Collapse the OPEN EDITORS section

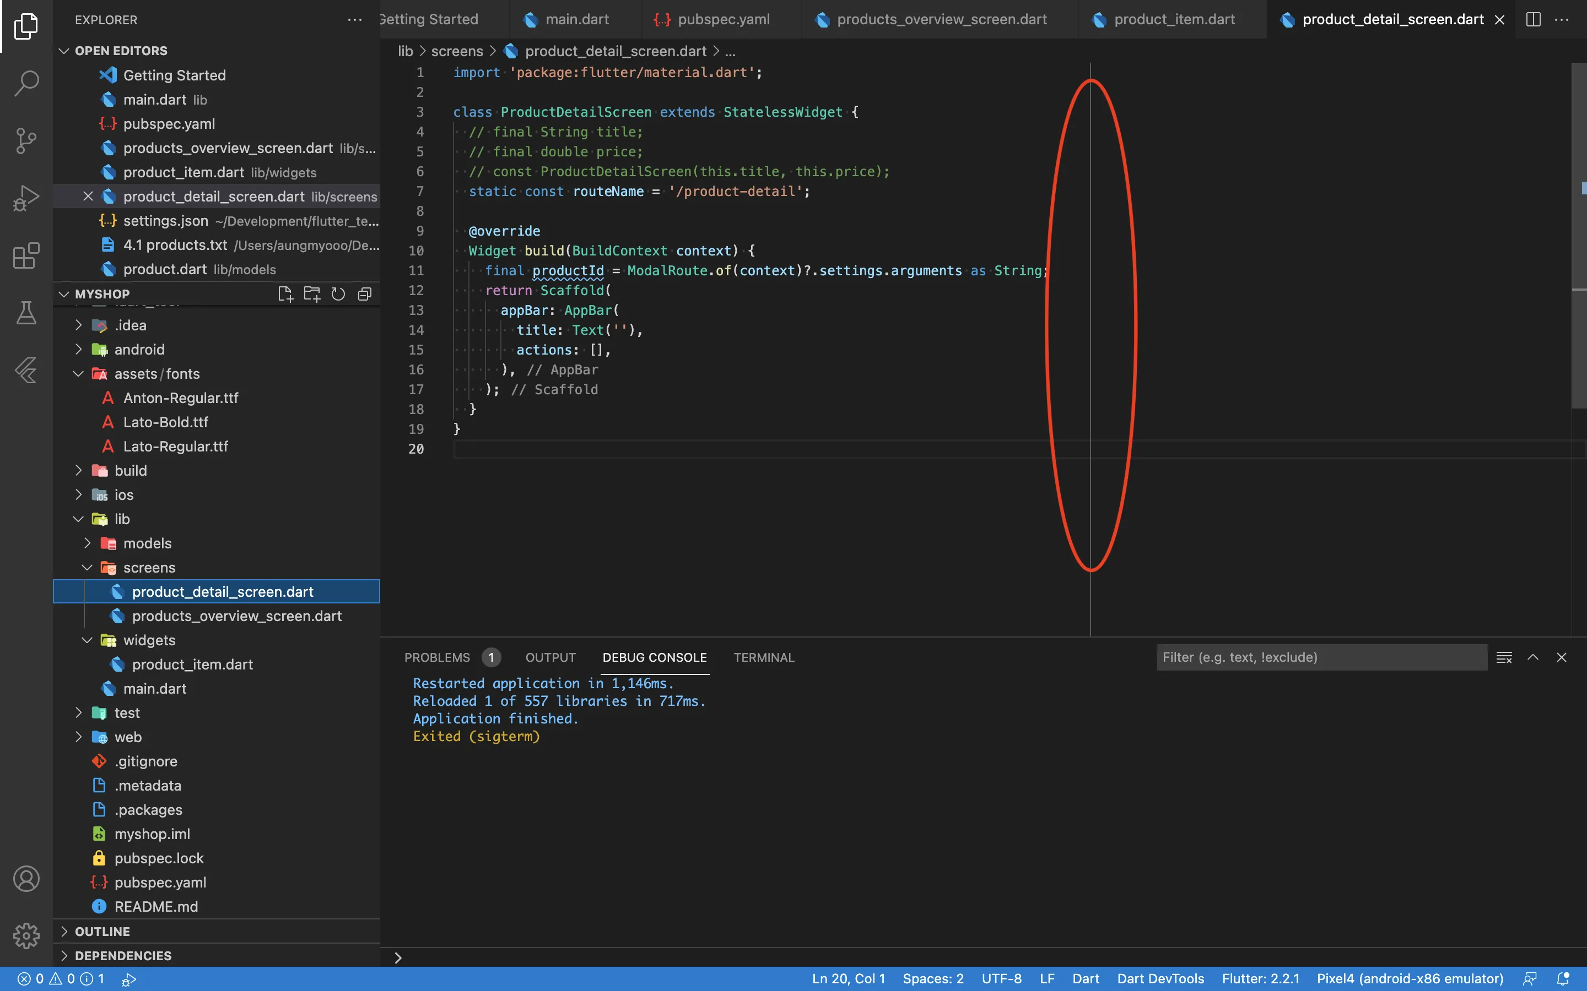64,51
